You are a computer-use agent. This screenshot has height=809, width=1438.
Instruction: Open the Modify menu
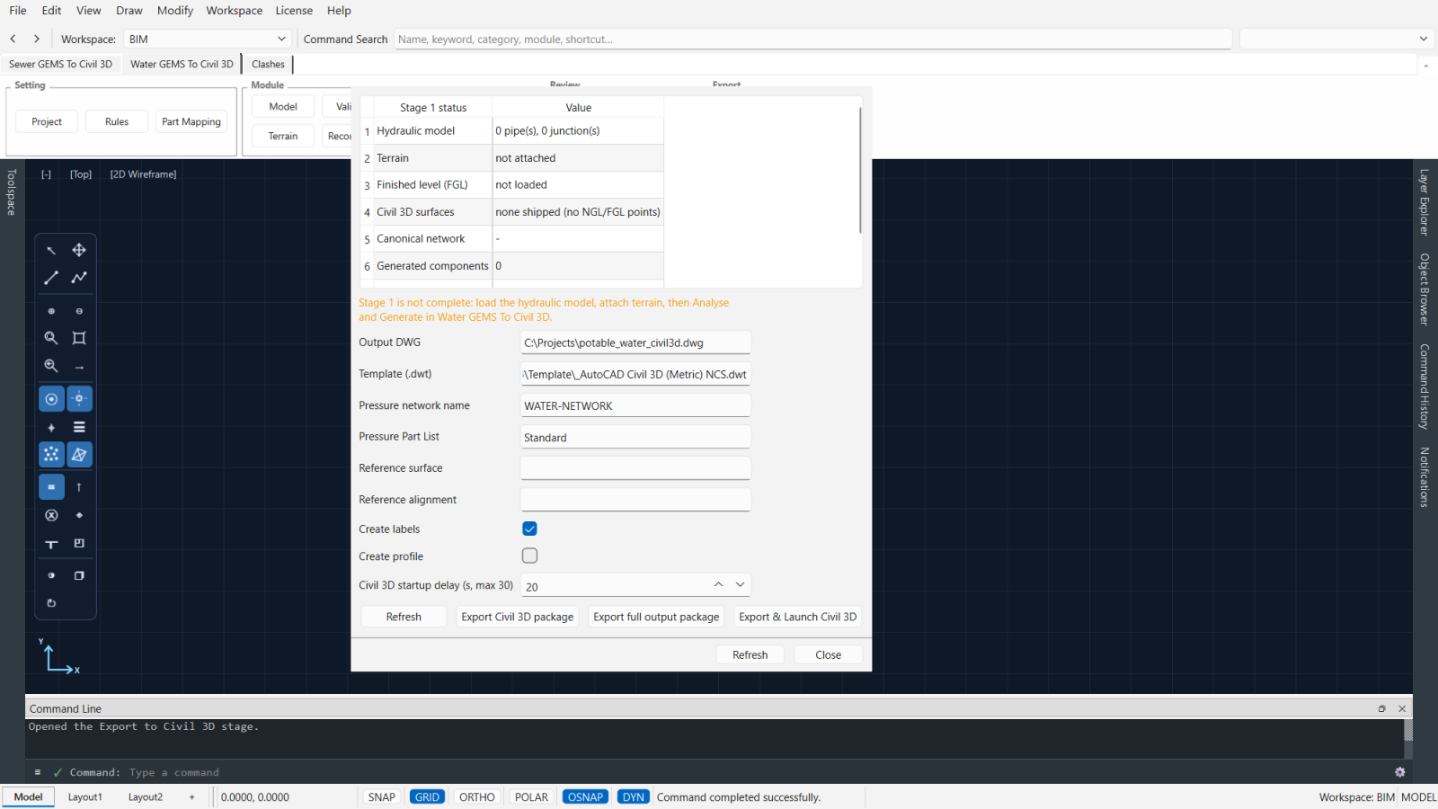click(x=175, y=11)
